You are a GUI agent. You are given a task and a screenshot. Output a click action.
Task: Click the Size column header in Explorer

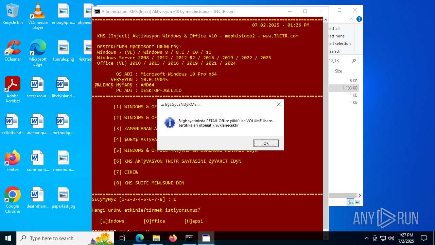(x=347, y=71)
